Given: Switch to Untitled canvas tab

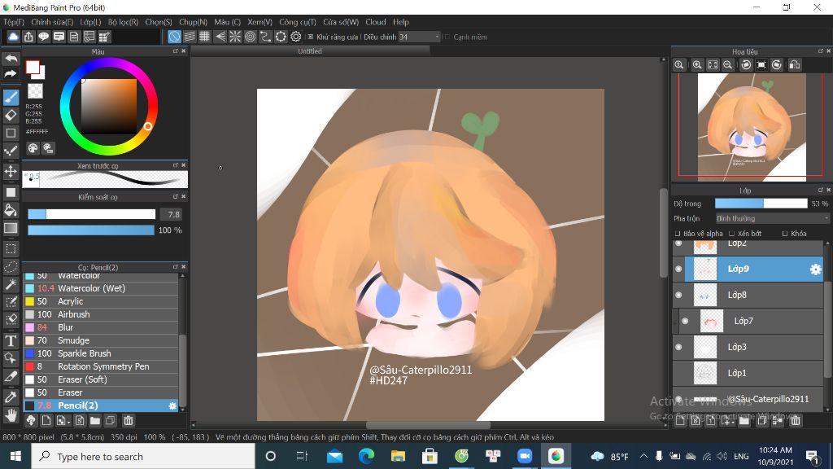Looking at the screenshot, I should 310,51.
